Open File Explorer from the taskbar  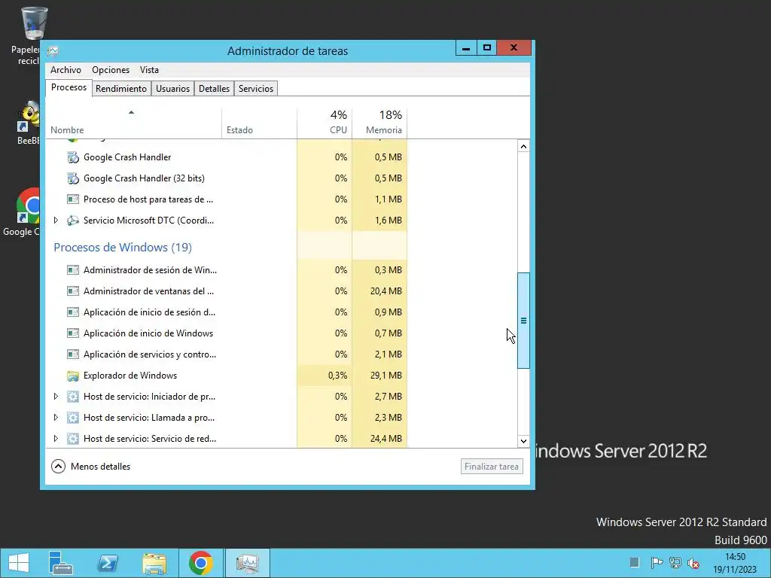point(154,563)
